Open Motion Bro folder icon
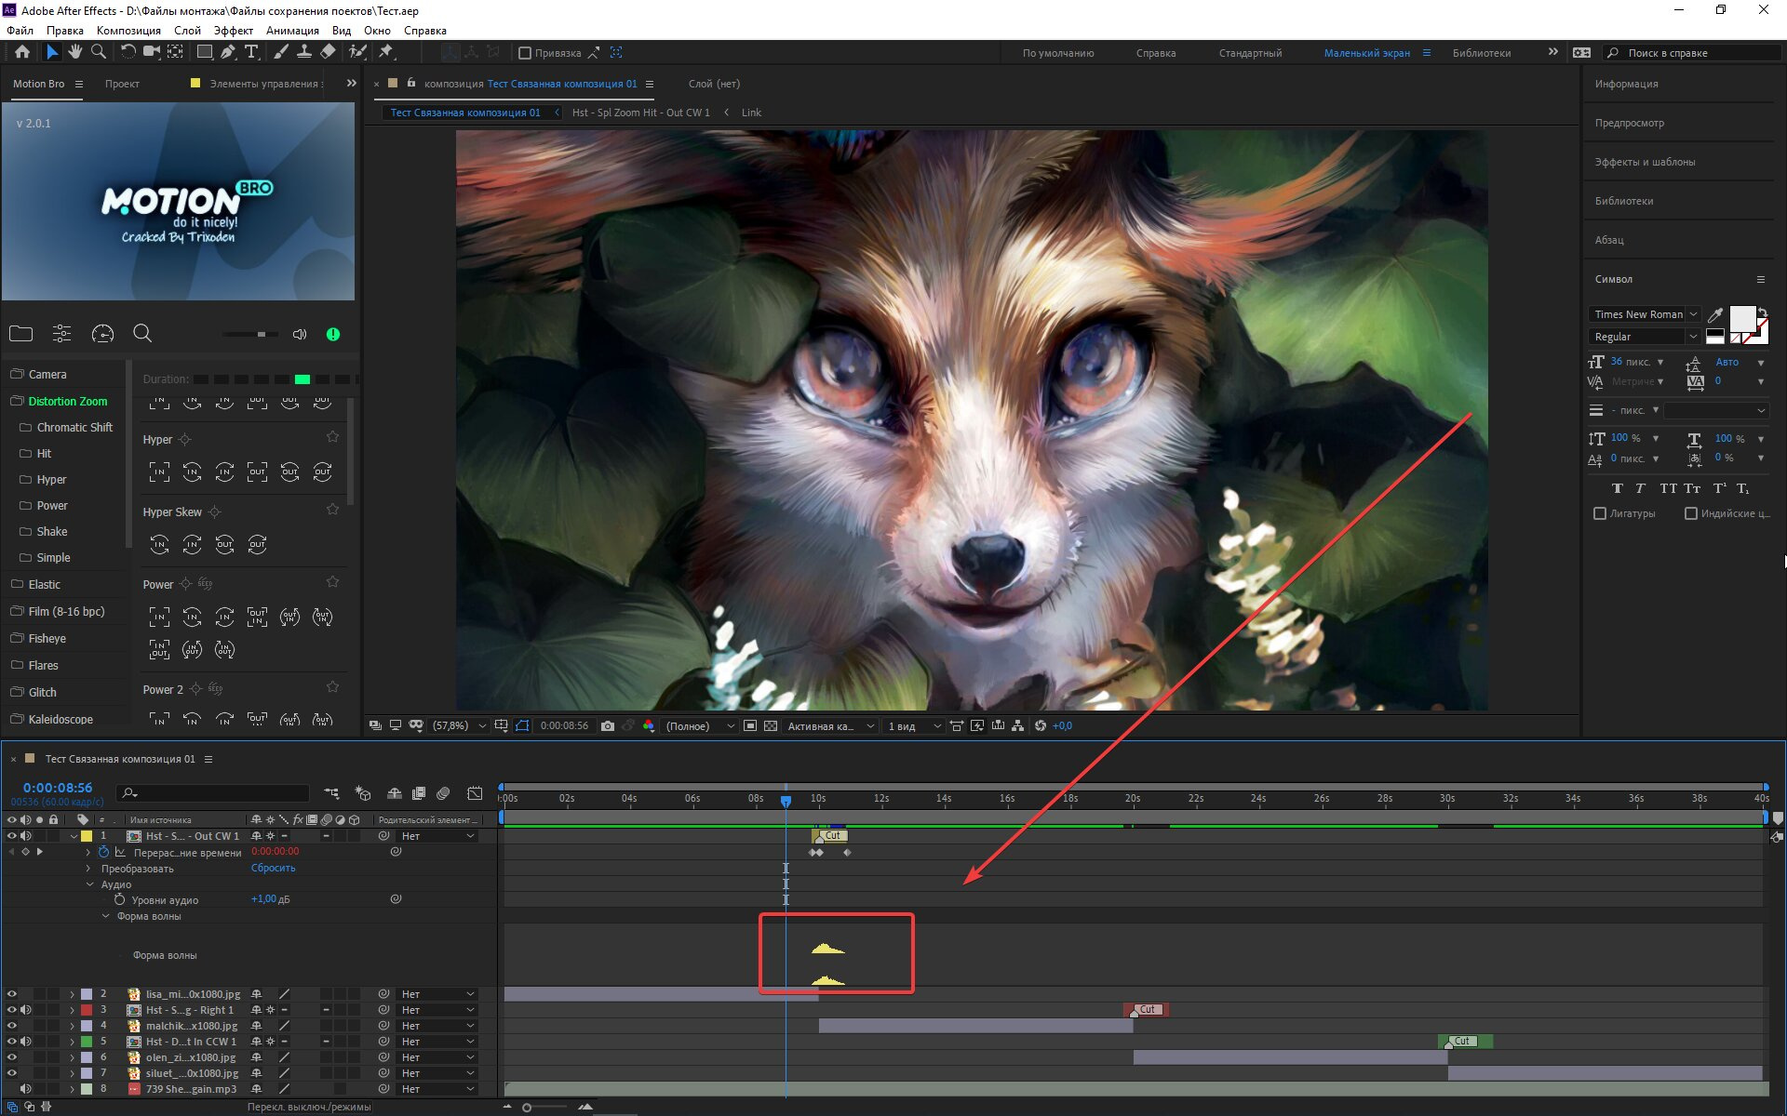The height and width of the screenshot is (1116, 1787). click(x=20, y=334)
